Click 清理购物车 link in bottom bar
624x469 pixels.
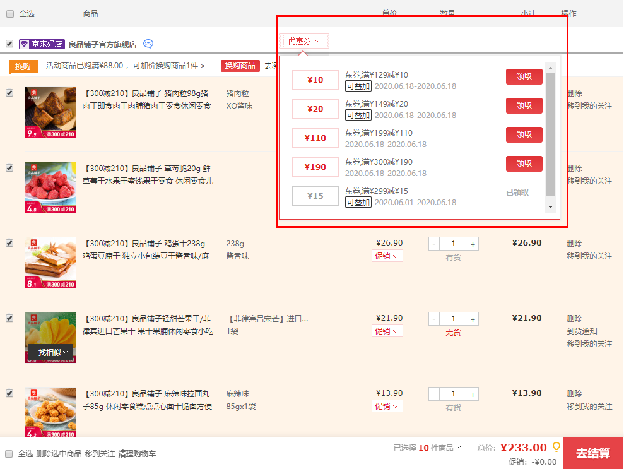tap(137, 454)
